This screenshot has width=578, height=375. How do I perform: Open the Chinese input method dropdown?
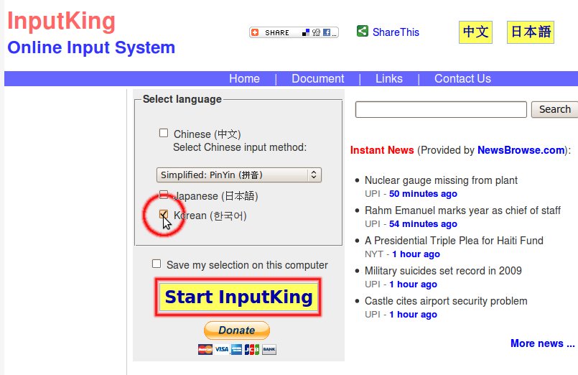(239, 175)
